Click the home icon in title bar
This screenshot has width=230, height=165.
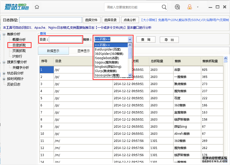pyautogui.click(x=37, y=7)
